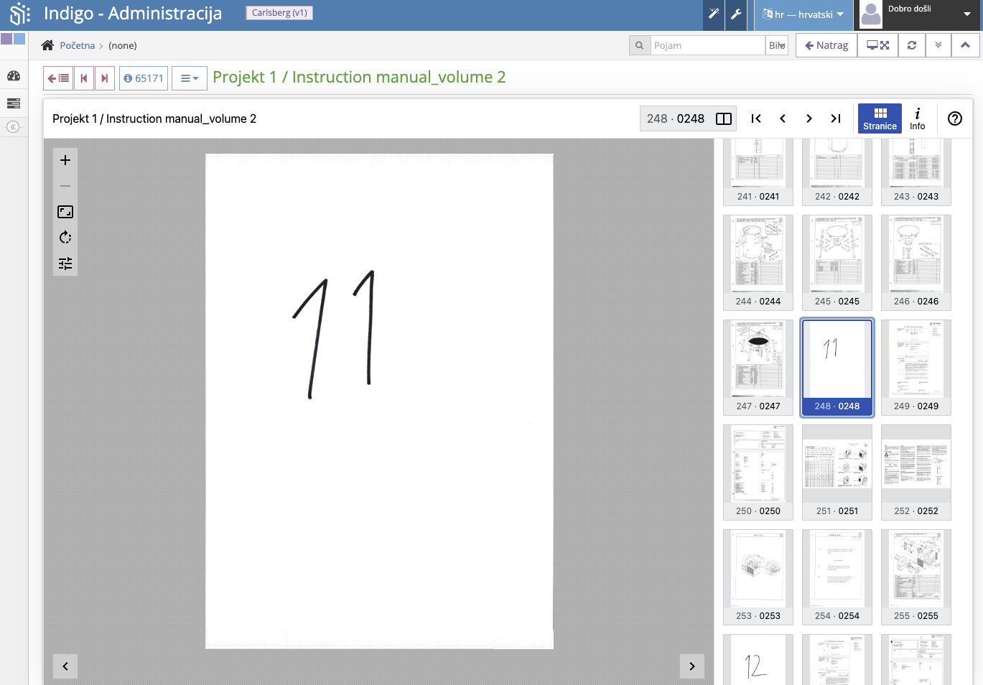
Task: Select thumbnail 255 · 0255
Action: coord(916,577)
